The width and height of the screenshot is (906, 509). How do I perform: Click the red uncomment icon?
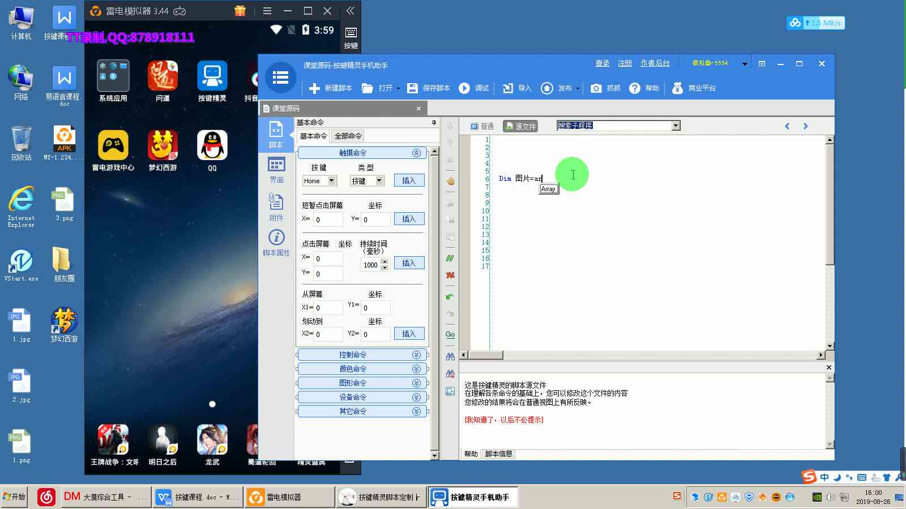point(450,275)
